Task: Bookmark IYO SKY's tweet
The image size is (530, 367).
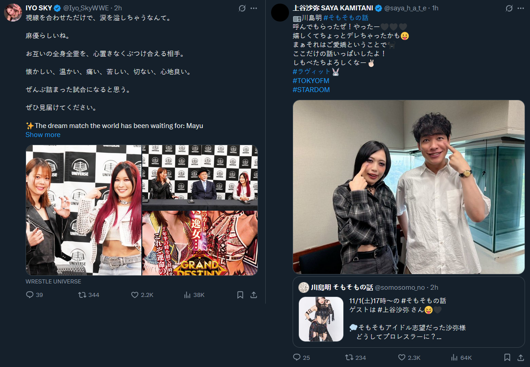Action: tap(241, 295)
